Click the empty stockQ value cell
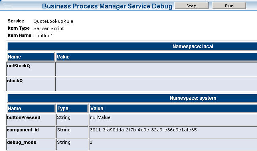 click(x=156, y=84)
